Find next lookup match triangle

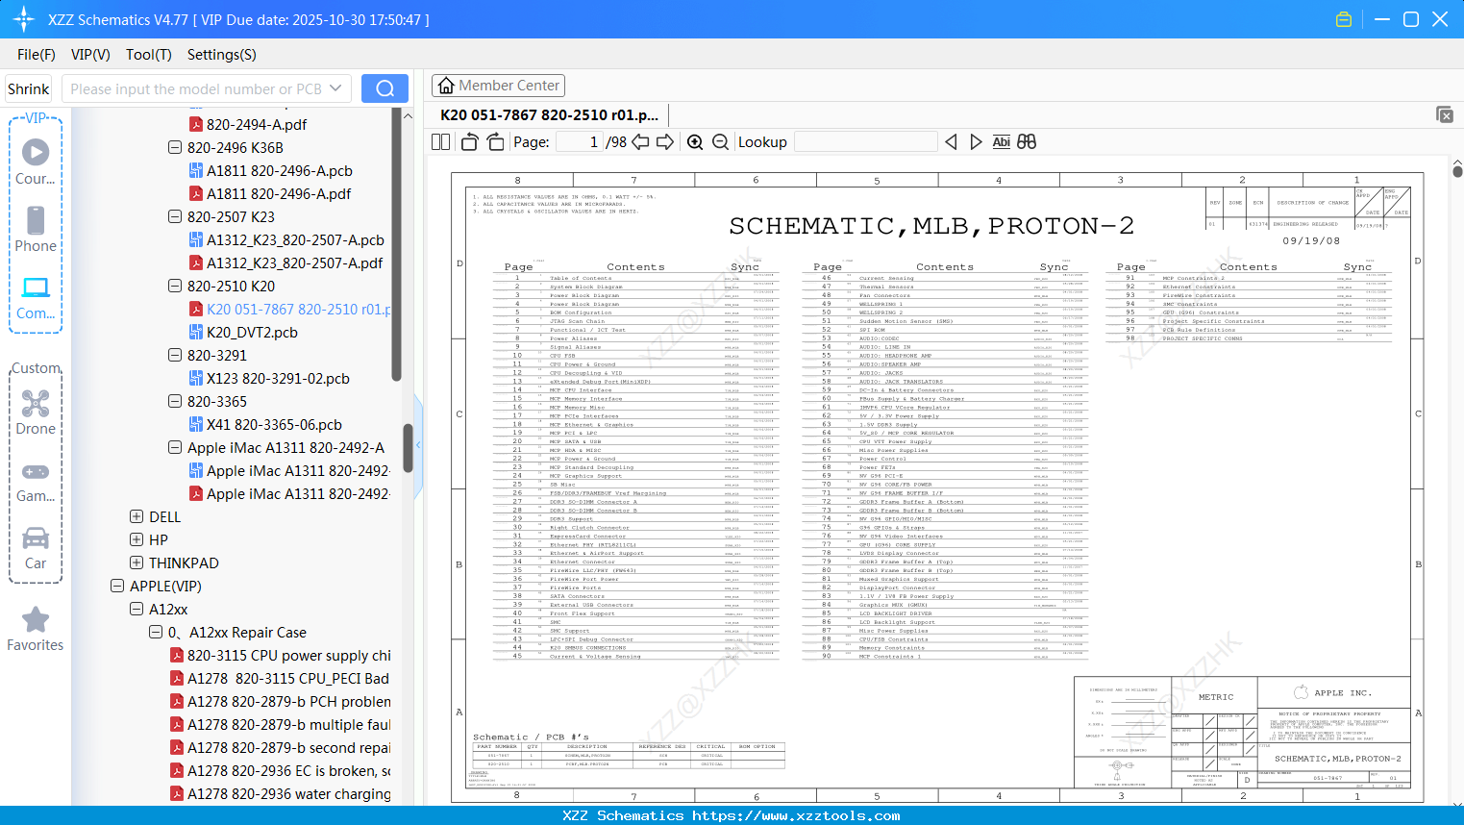pos(976,142)
